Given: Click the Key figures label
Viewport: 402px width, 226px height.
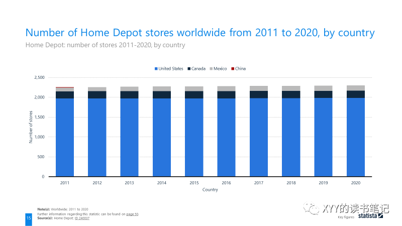Looking at the screenshot, I should click(x=346, y=217).
